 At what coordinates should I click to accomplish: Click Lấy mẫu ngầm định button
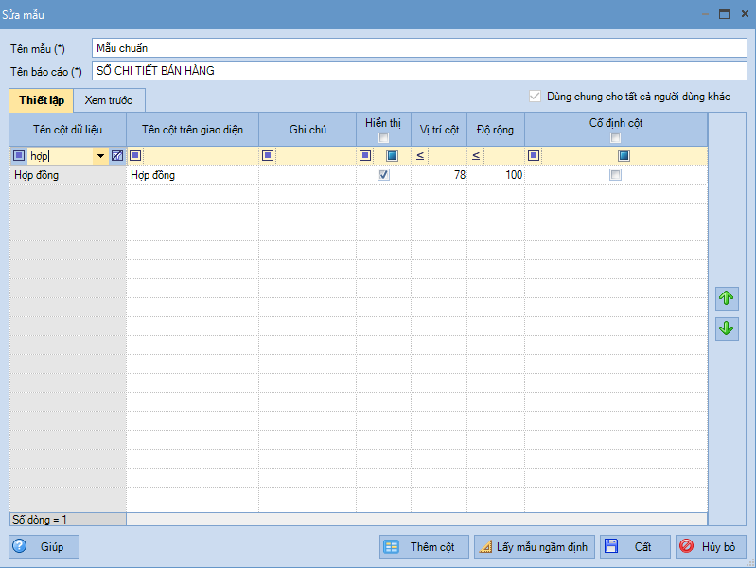pyautogui.click(x=534, y=547)
